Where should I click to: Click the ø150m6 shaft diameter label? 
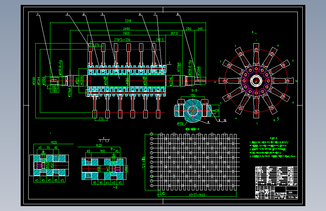point(199,71)
